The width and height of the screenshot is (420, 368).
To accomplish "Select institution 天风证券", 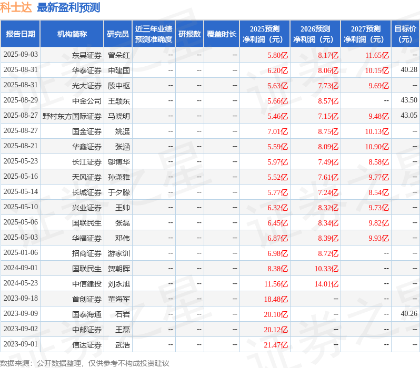I will tap(87, 178).
